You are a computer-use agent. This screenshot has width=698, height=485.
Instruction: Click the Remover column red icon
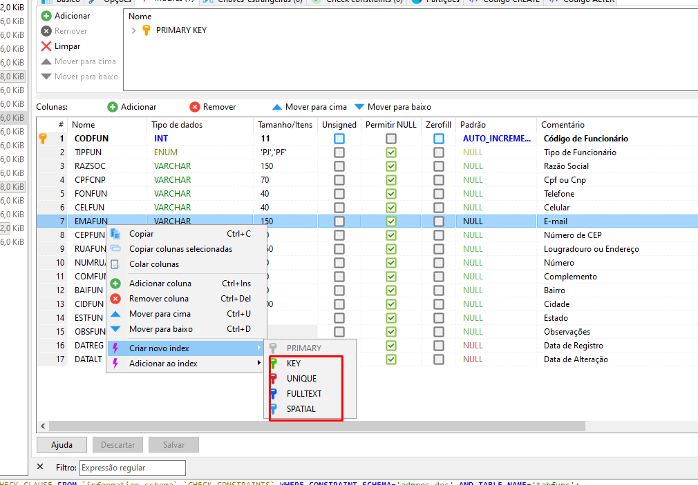click(195, 107)
